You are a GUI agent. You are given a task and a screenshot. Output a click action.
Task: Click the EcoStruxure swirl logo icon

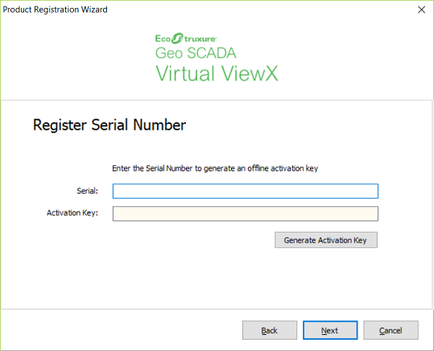[x=177, y=38]
